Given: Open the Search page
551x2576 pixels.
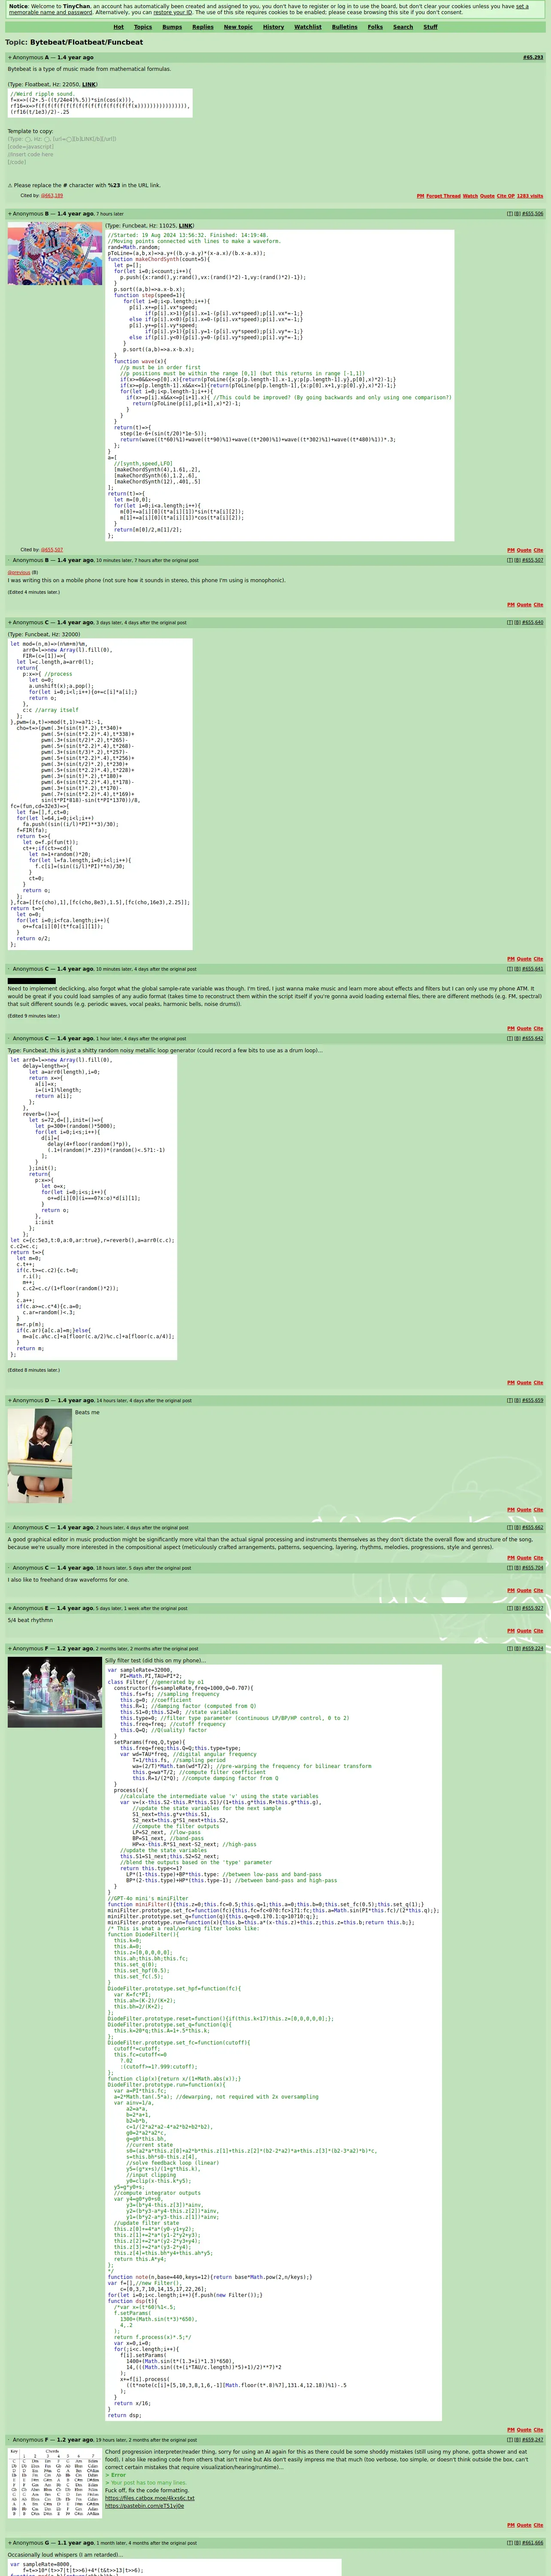Looking at the screenshot, I should click(403, 27).
